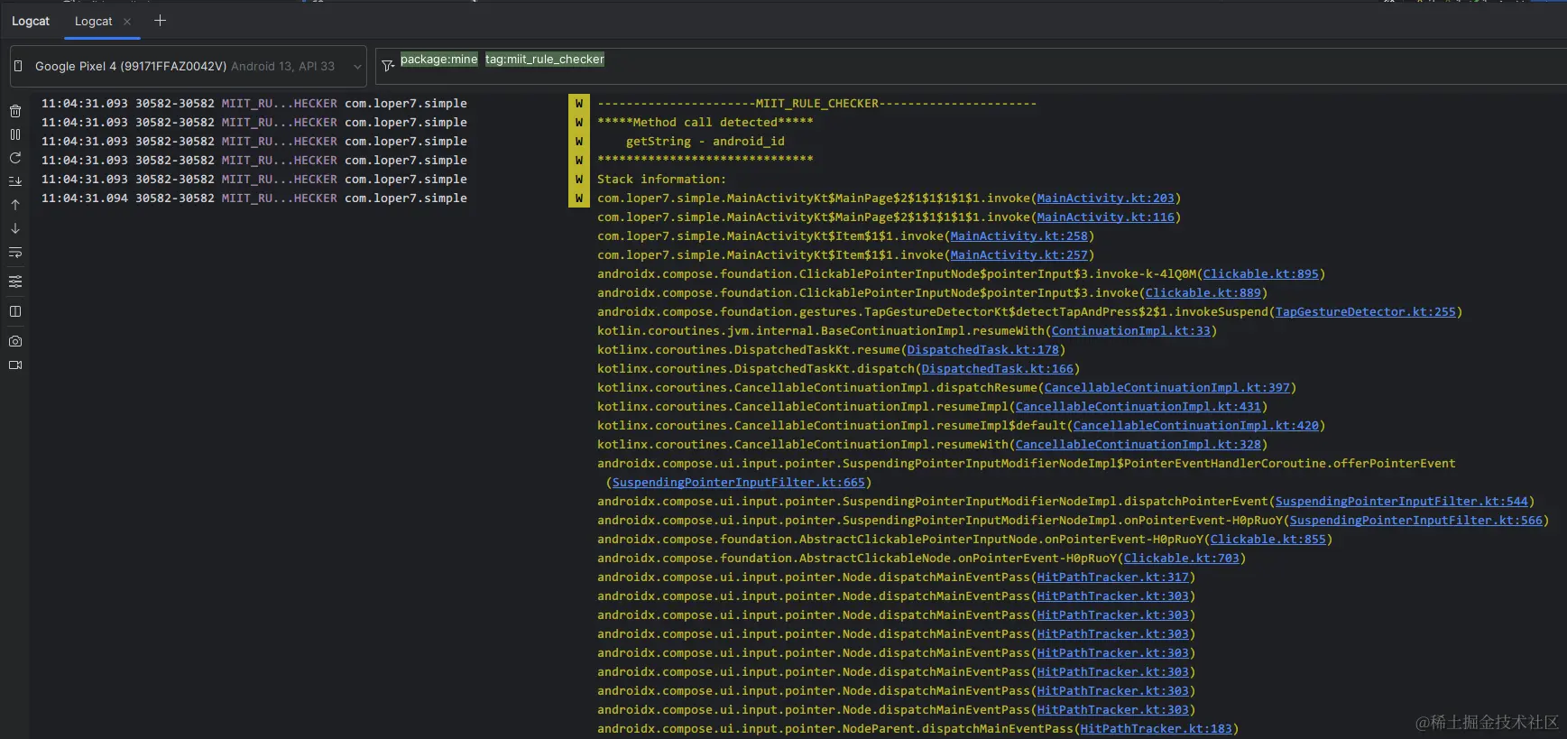
Task: Click the tag:miit_rule_checker filter token
Action: pyautogui.click(x=545, y=59)
